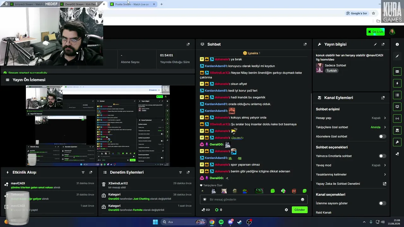Image resolution: width=404 pixels, height=227 pixels.
Task: Select the Pepe frog emote in quick bar
Action: pos(259,191)
